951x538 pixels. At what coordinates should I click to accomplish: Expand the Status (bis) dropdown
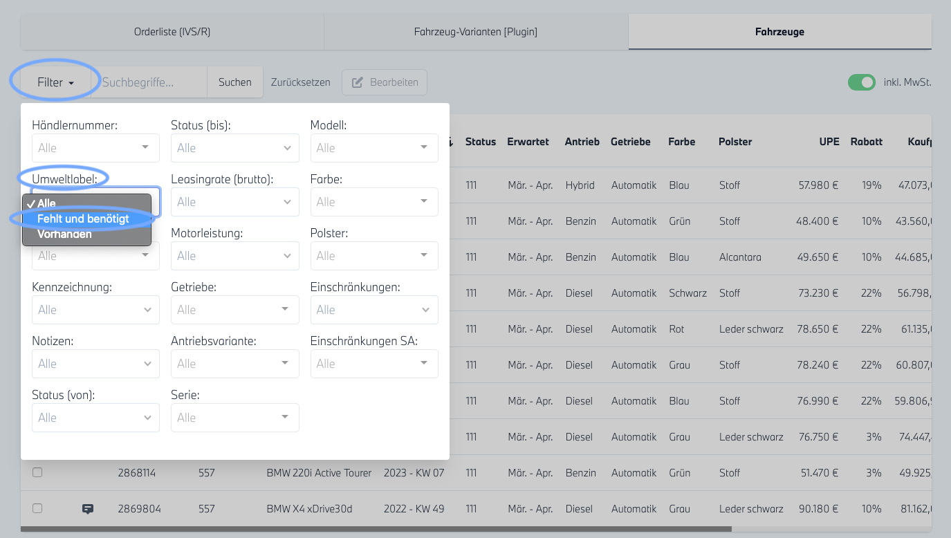click(x=234, y=148)
